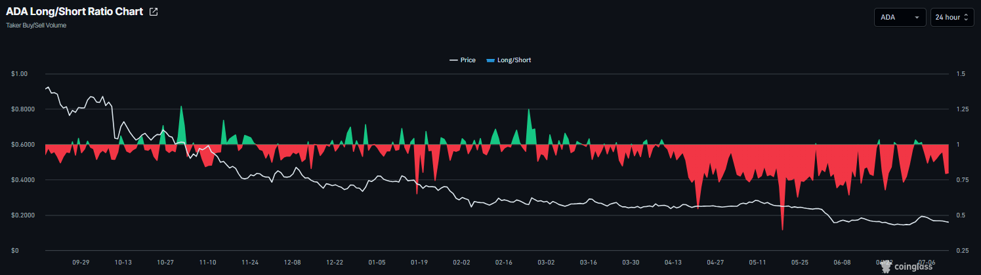981x275 pixels.
Task: Click the blue Long/Short legend marker
Action: 490,60
